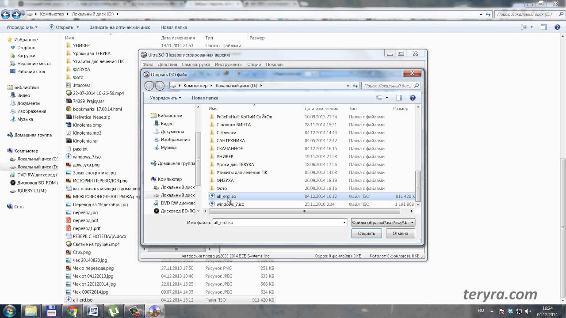Open help in the Explorer window toolbar
566x318 pixels.
pyautogui.click(x=557, y=27)
